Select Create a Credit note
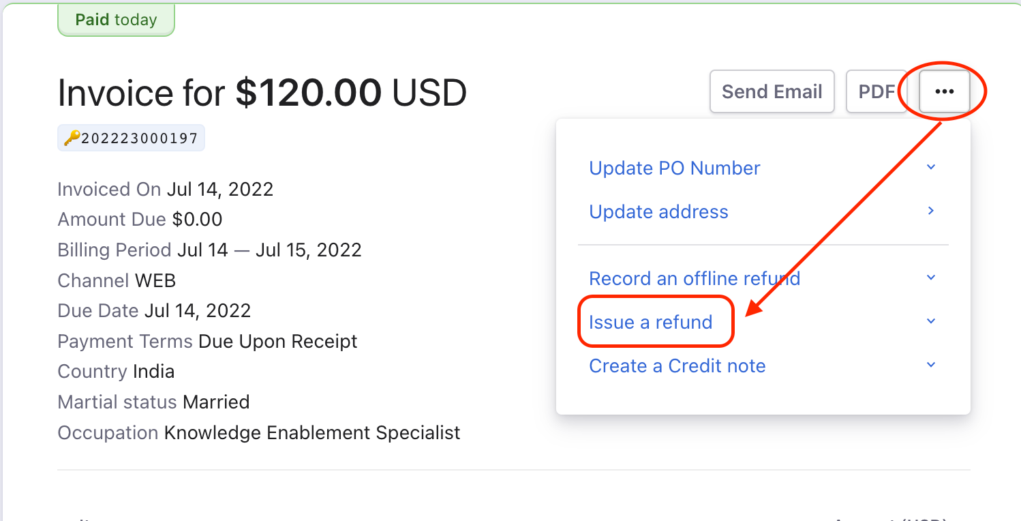The height and width of the screenshot is (521, 1021). click(677, 366)
